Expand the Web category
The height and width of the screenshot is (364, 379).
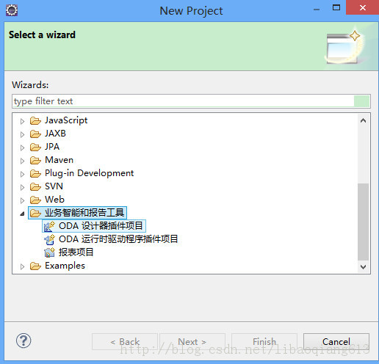(x=22, y=200)
